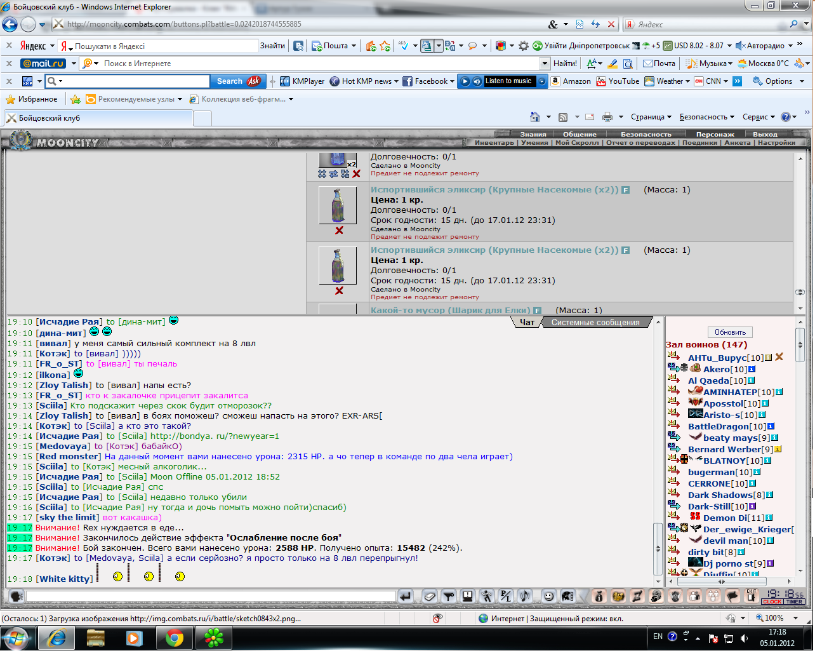815x653 pixels.
Task: Click the chat filter funnel icon
Action: tap(449, 596)
